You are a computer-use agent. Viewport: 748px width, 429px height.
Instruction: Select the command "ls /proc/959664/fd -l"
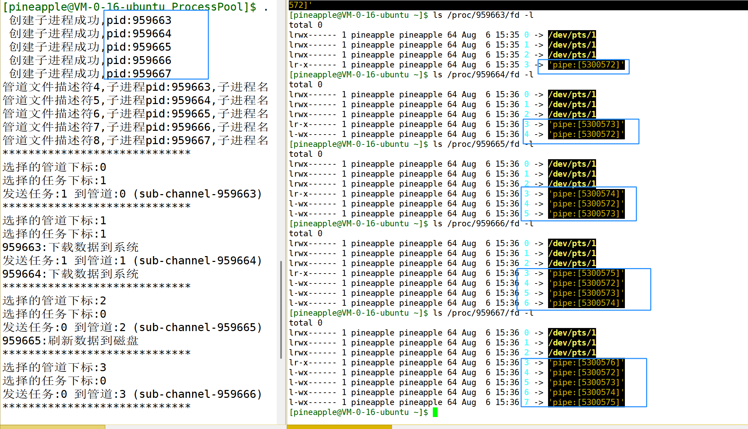[x=483, y=75]
